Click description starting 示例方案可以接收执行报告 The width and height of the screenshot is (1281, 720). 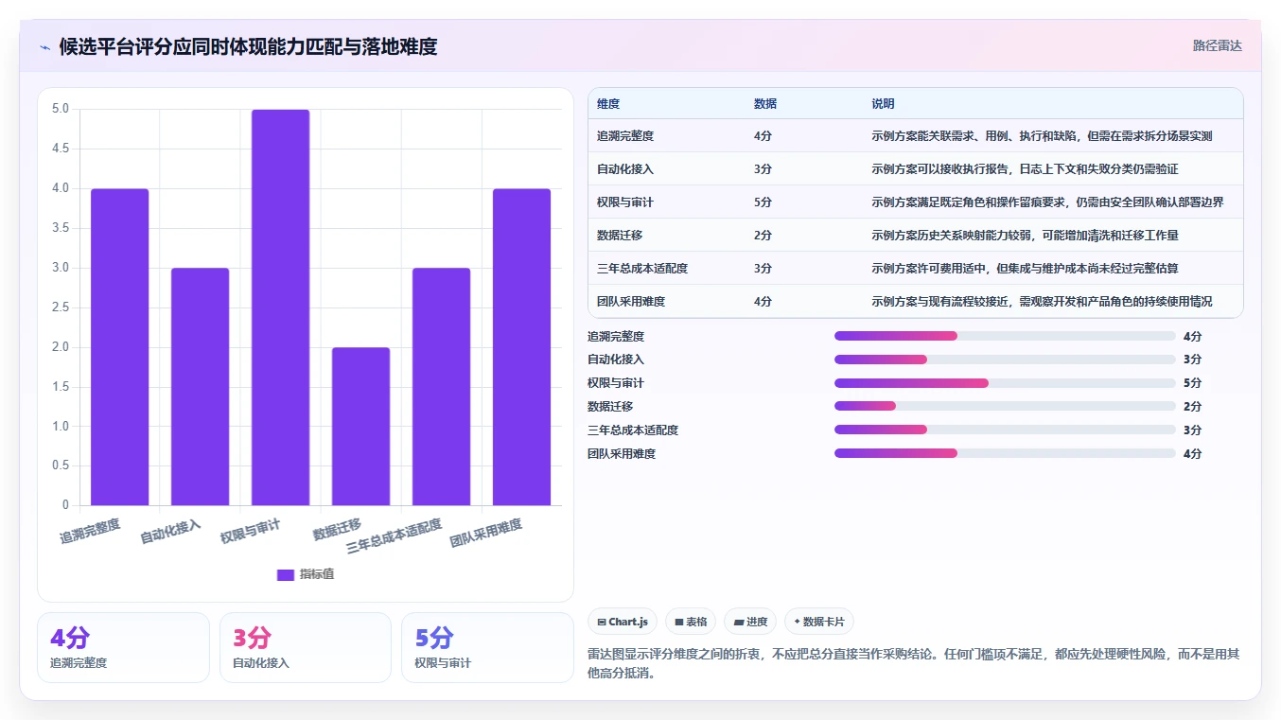[x=1025, y=169]
